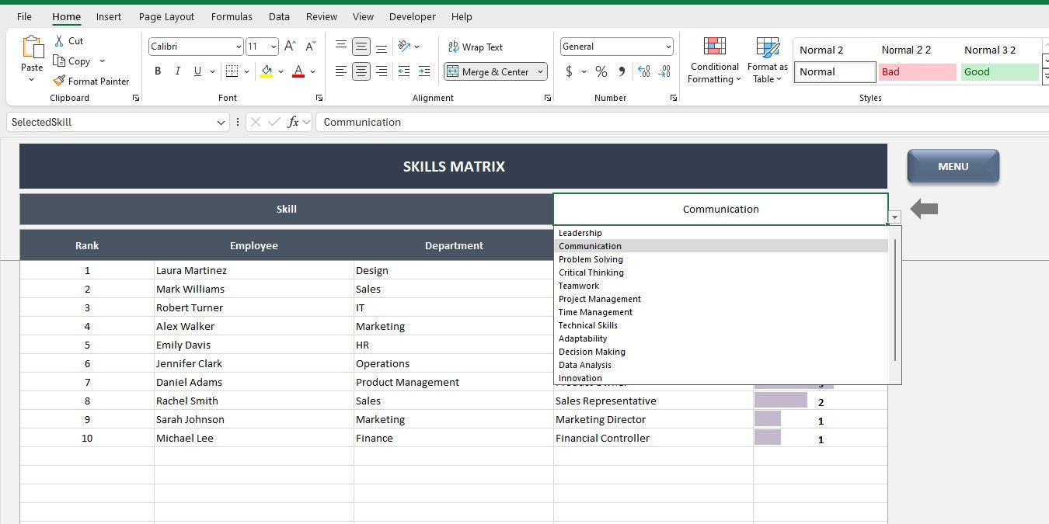Open the Conditional Formatting menu

[x=714, y=60]
